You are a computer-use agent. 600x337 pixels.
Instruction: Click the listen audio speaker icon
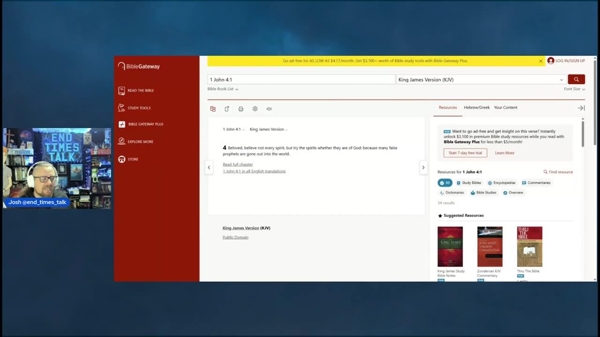269,109
